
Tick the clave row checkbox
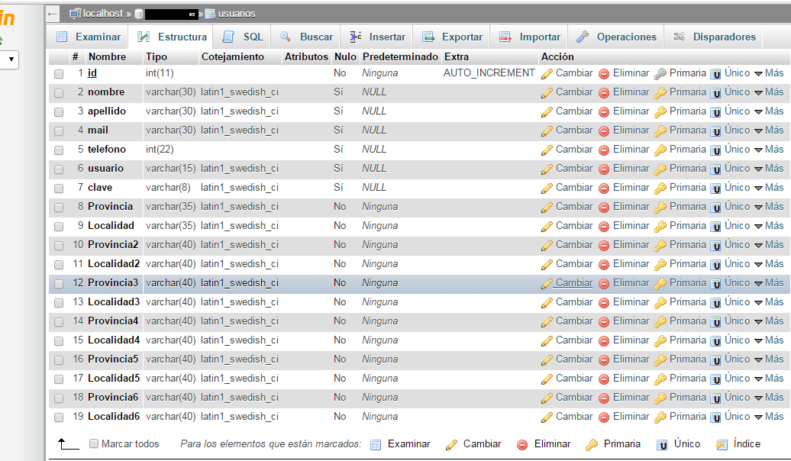tap(59, 189)
